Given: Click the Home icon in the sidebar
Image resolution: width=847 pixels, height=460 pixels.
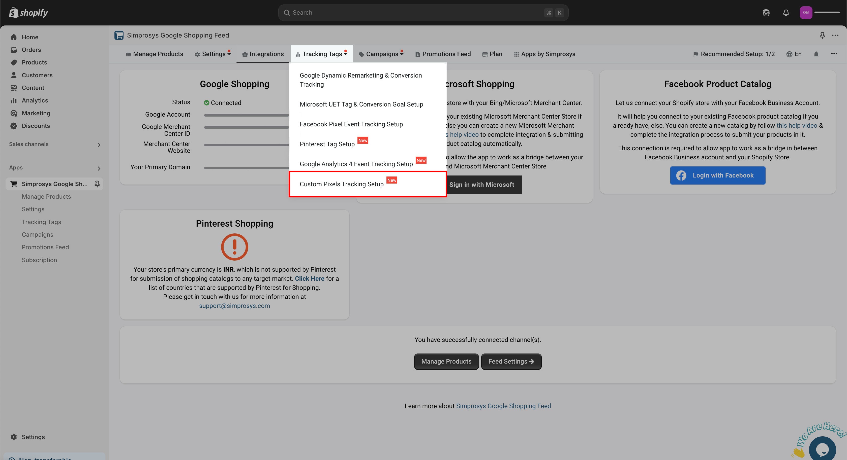Looking at the screenshot, I should click(13, 37).
